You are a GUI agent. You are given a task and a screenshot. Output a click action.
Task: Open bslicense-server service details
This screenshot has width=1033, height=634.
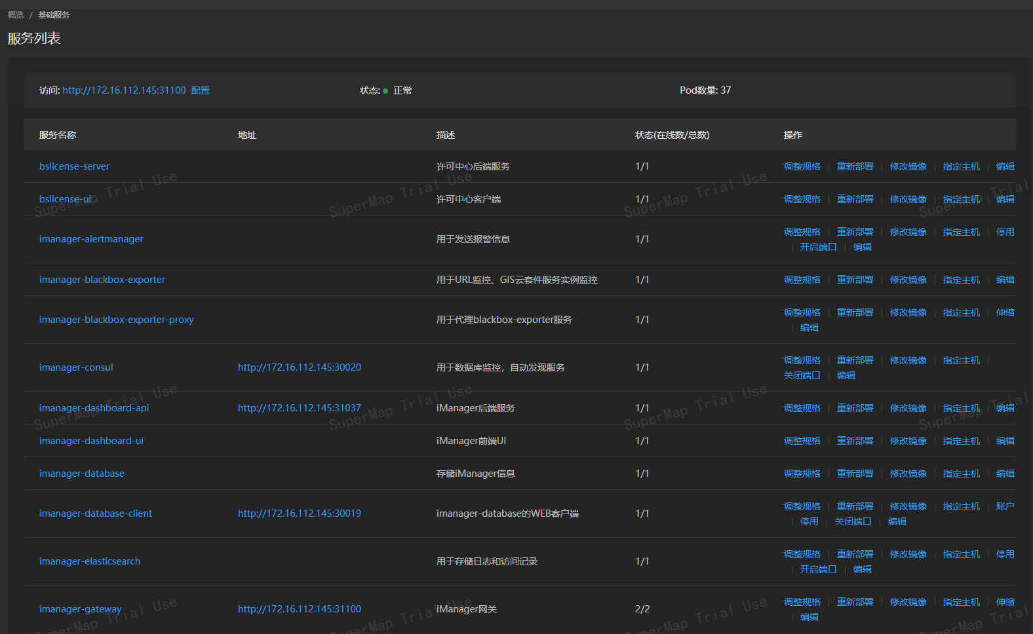(74, 166)
